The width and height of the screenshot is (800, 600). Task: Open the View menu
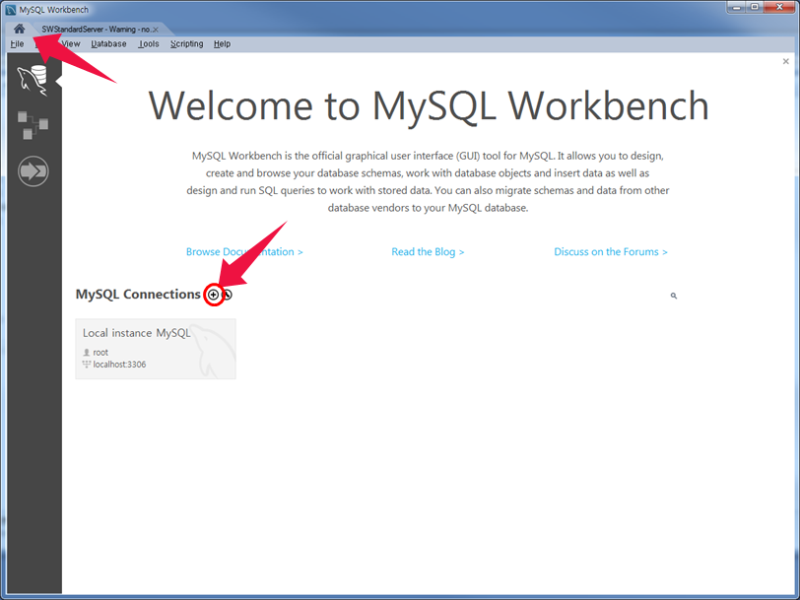point(70,44)
